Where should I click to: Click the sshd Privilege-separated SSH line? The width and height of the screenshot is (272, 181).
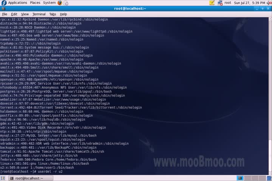pos(62,96)
